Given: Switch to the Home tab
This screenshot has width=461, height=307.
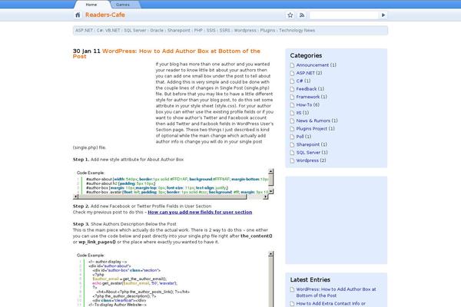Looking at the screenshot, I should click(91, 5).
